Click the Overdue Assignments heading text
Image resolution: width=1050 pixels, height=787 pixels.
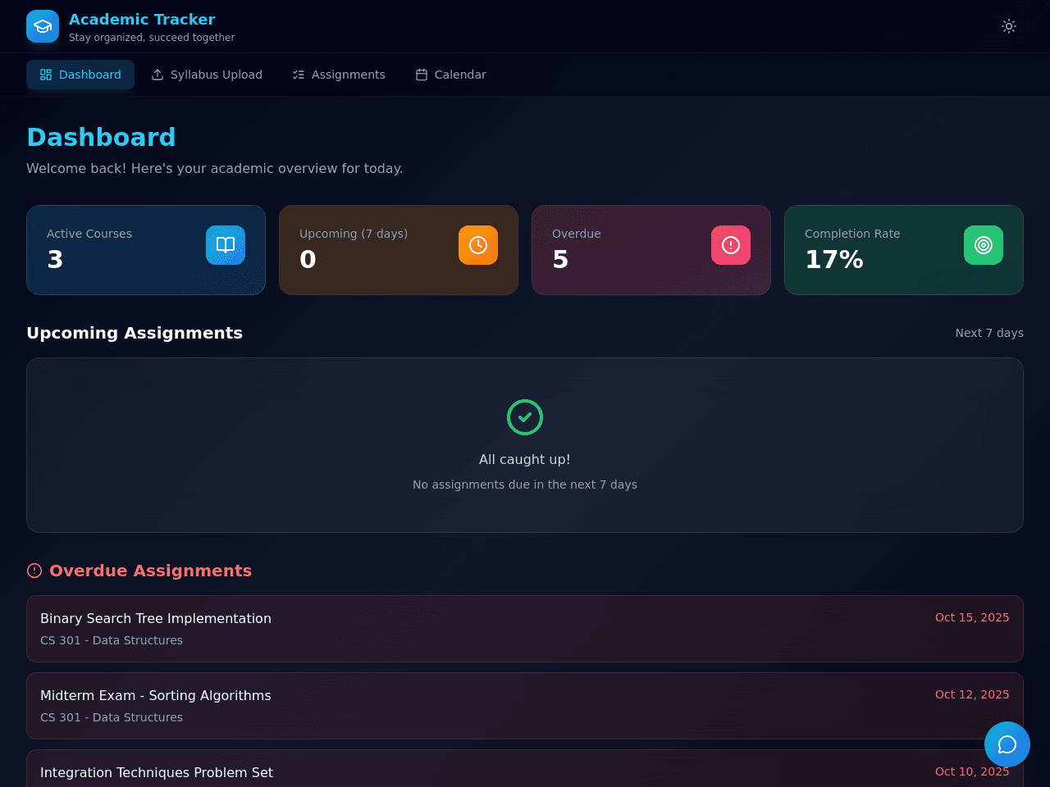(150, 571)
